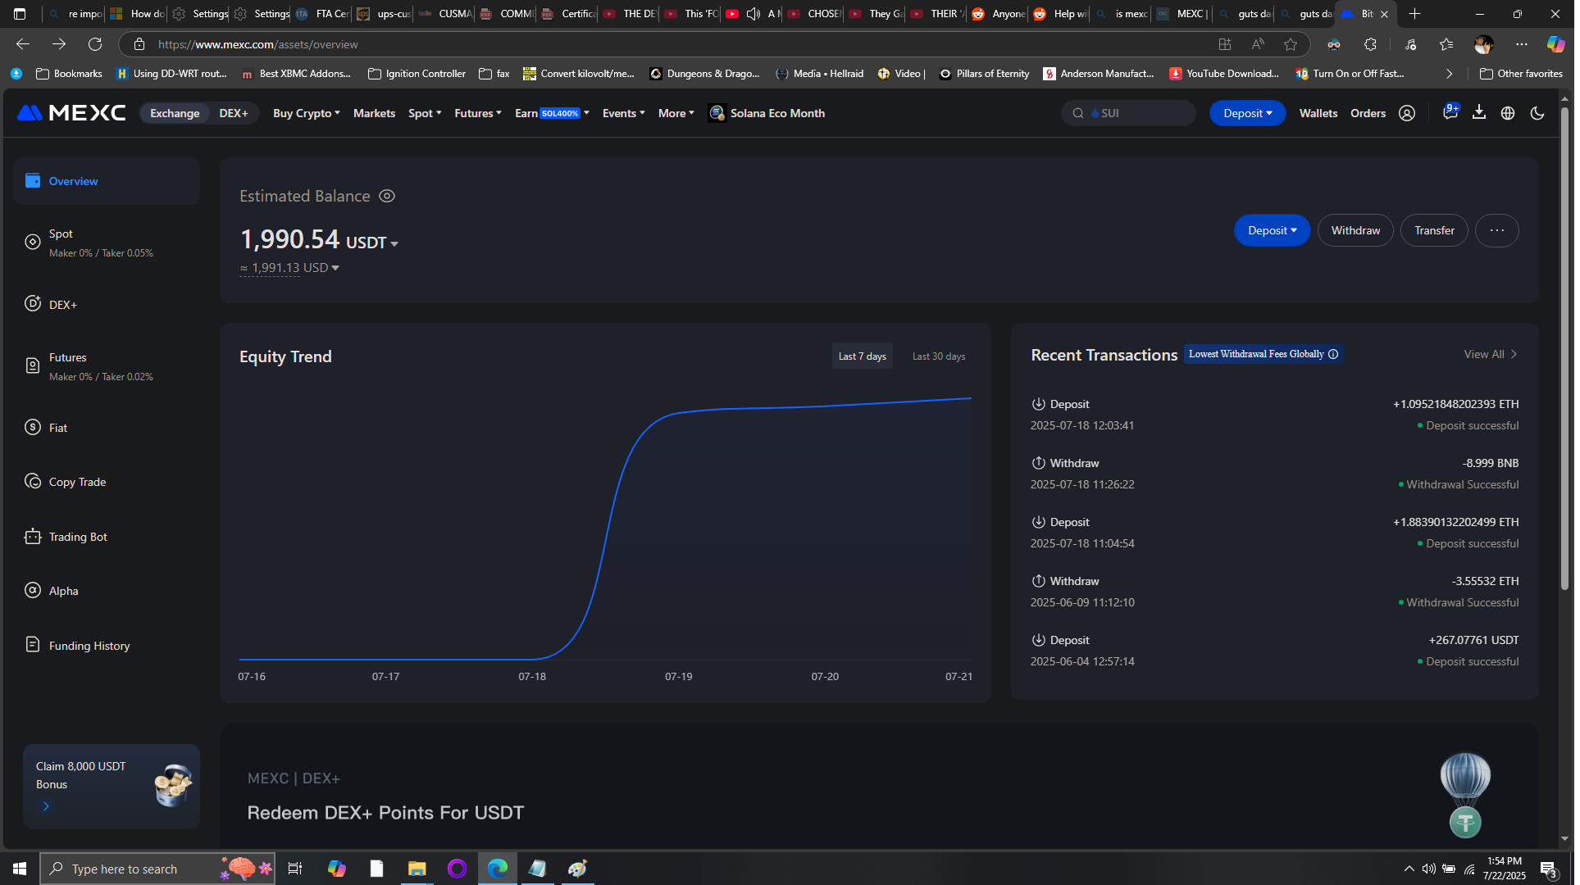Viewport: 1580px width, 885px height.
Task: Click the Withdraw button
Action: [x=1355, y=230]
